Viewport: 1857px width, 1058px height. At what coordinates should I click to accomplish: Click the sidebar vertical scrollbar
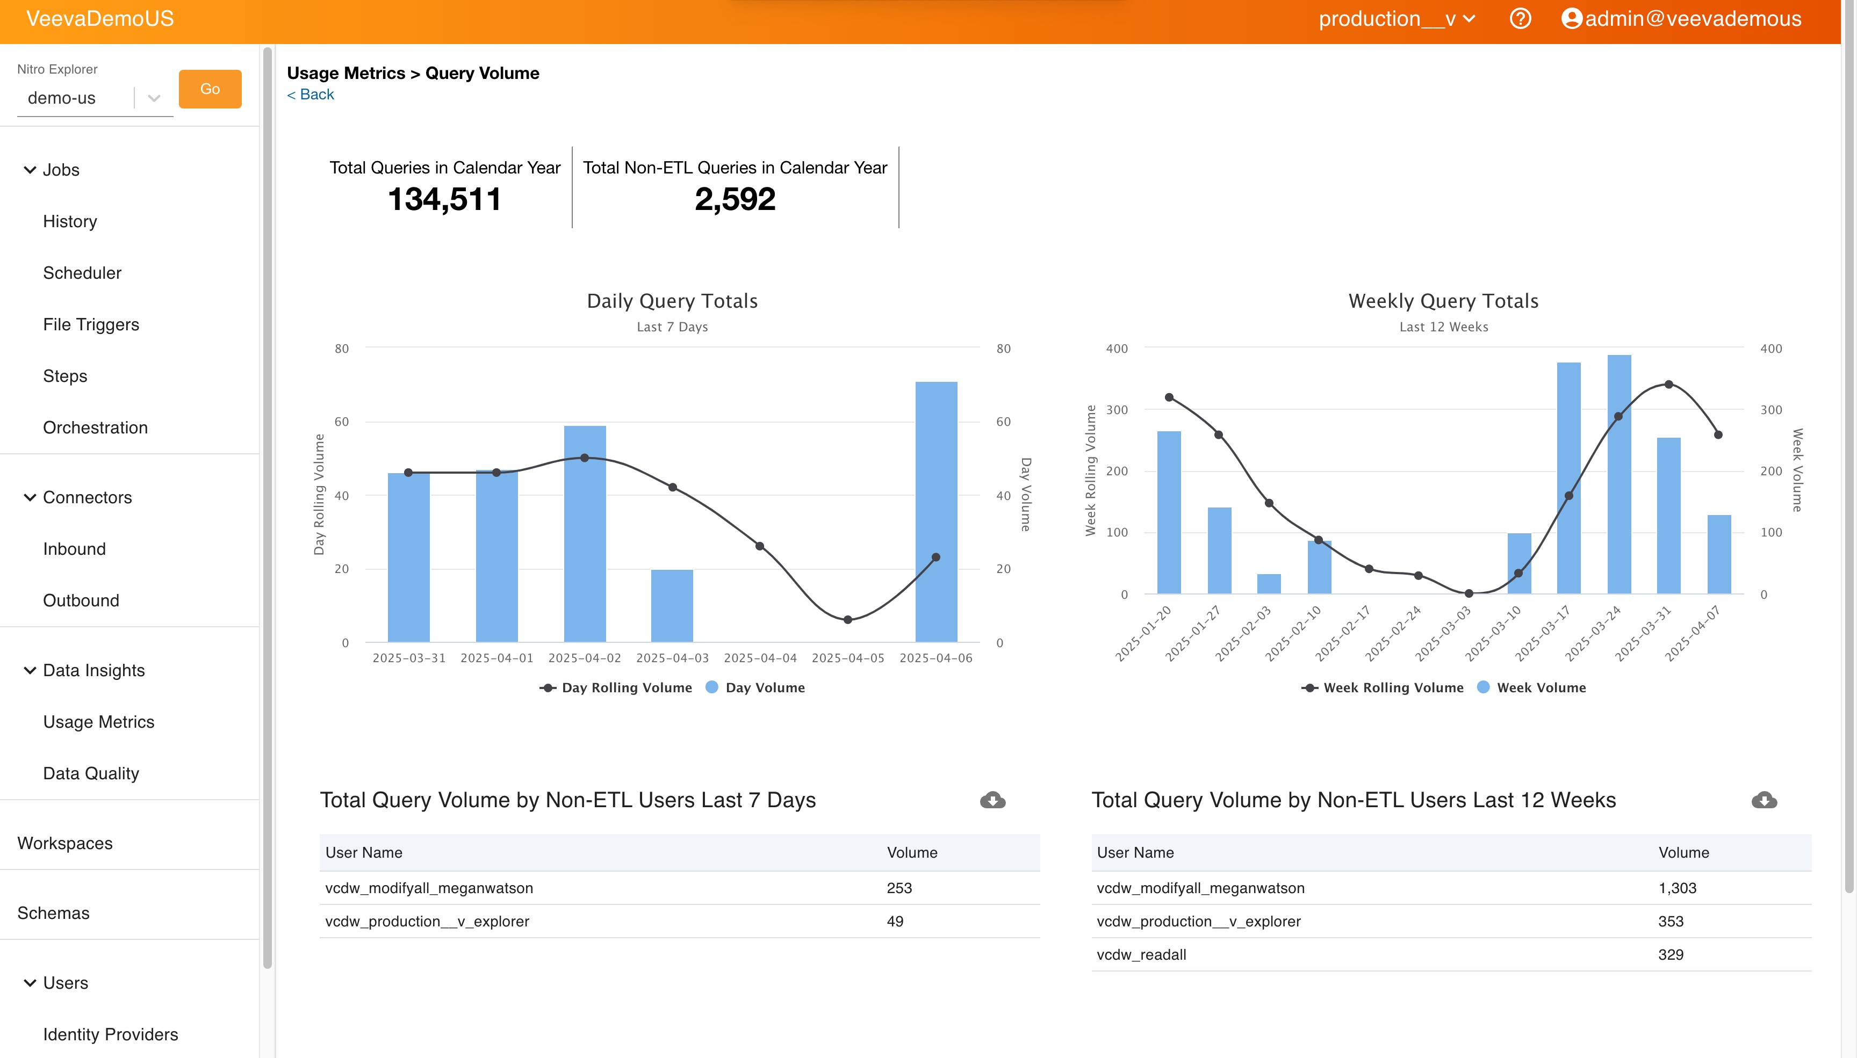click(x=268, y=509)
